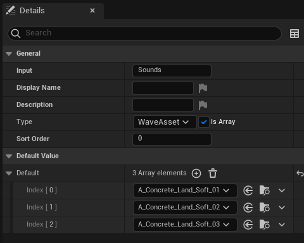Open Index 1 element options chevron
The image size is (304, 243).
(282, 208)
